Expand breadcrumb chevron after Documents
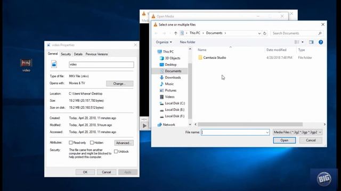The width and height of the screenshot is (341, 191). 225,33
